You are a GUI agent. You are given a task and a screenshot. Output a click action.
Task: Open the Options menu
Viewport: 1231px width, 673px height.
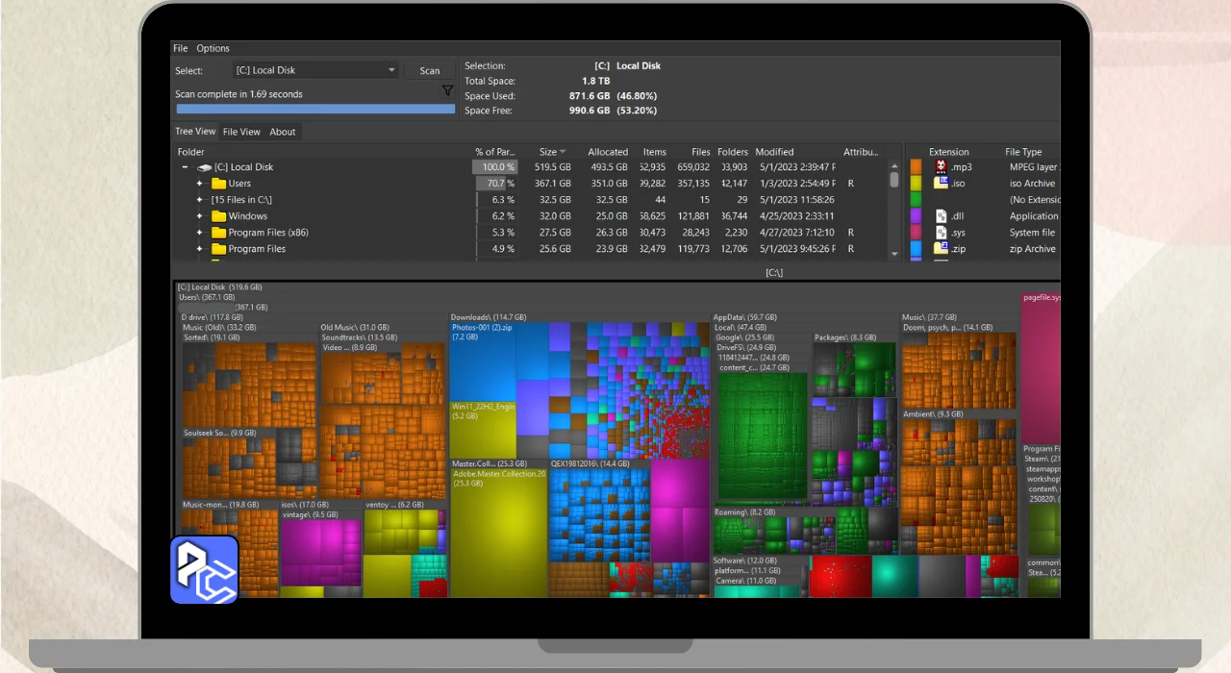click(214, 48)
